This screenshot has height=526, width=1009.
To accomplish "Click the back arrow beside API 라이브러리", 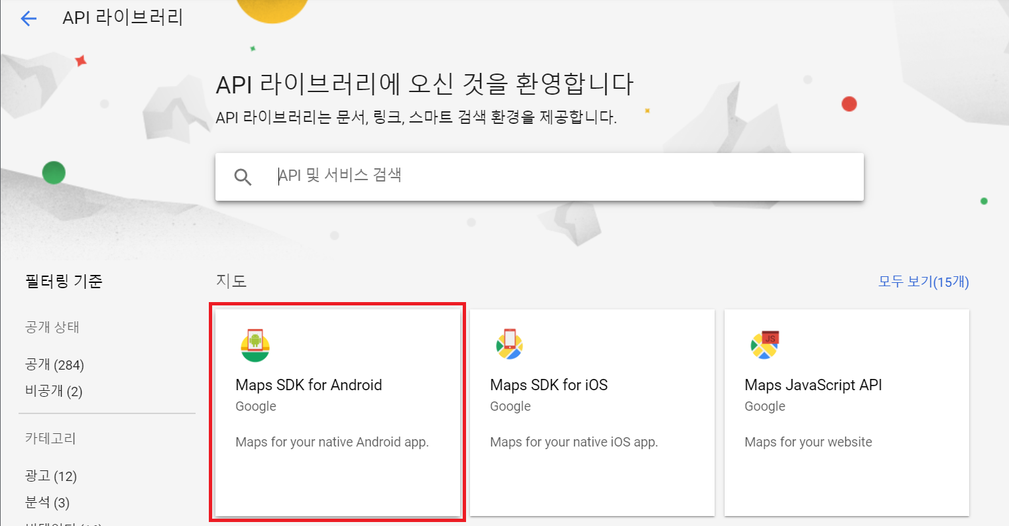I will 29,19.
